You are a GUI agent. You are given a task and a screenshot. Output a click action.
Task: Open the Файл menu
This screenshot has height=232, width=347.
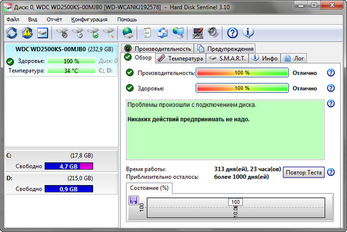pyautogui.click(x=13, y=19)
